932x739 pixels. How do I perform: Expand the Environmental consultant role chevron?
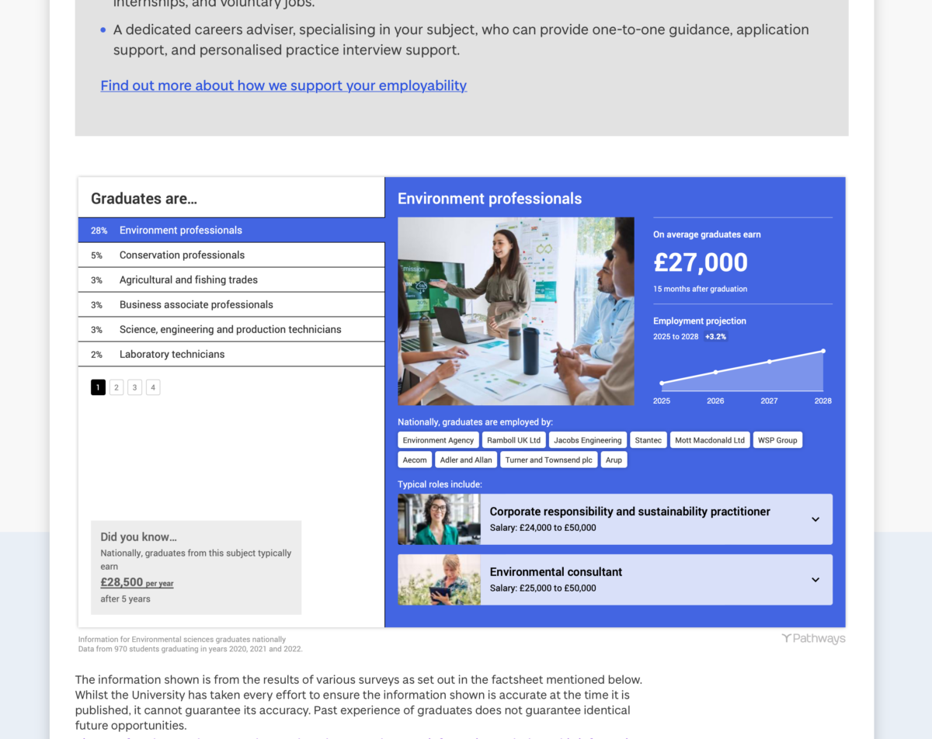coord(815,580)
